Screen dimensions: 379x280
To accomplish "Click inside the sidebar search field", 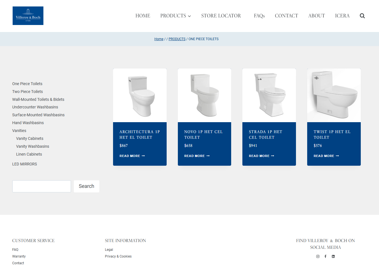I will click(42, 186).
